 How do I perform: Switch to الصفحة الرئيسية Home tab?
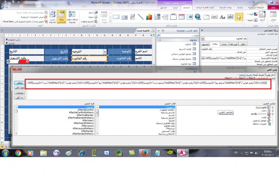(x=256, y=8)
